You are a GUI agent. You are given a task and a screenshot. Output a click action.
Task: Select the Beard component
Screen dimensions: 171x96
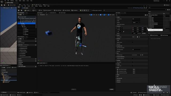[25, 28]
